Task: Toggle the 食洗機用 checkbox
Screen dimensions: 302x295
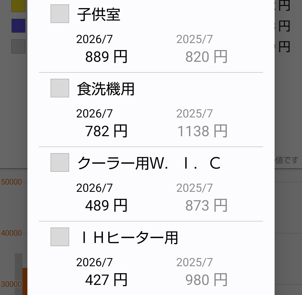Action: point(60,88)
